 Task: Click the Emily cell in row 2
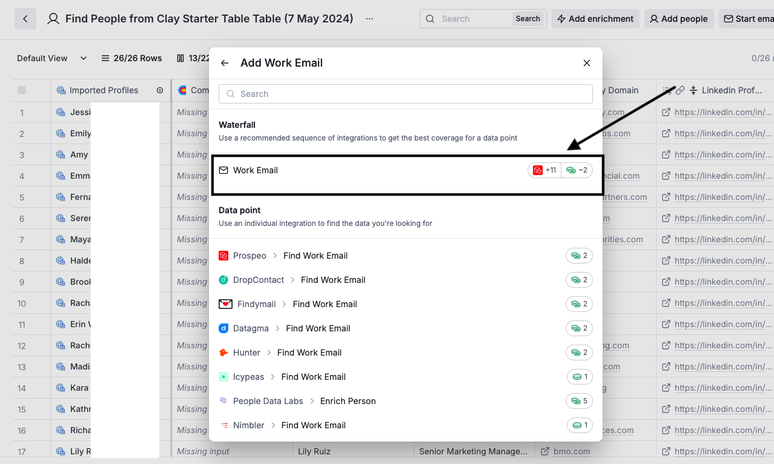tap(80, 133)
